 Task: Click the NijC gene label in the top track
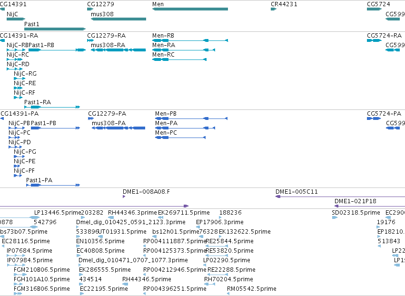click(12, 14)
